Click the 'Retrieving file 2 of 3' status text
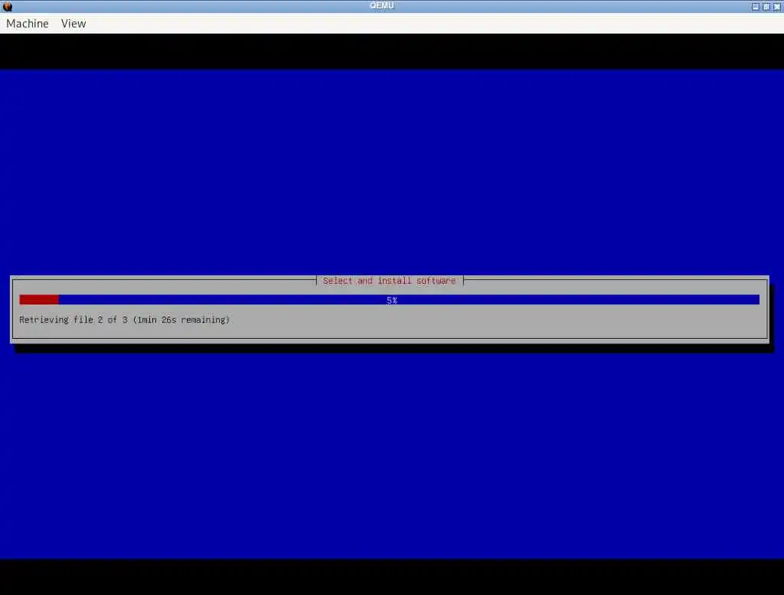This screenshot has height=595, width=784. pos(124,320)
